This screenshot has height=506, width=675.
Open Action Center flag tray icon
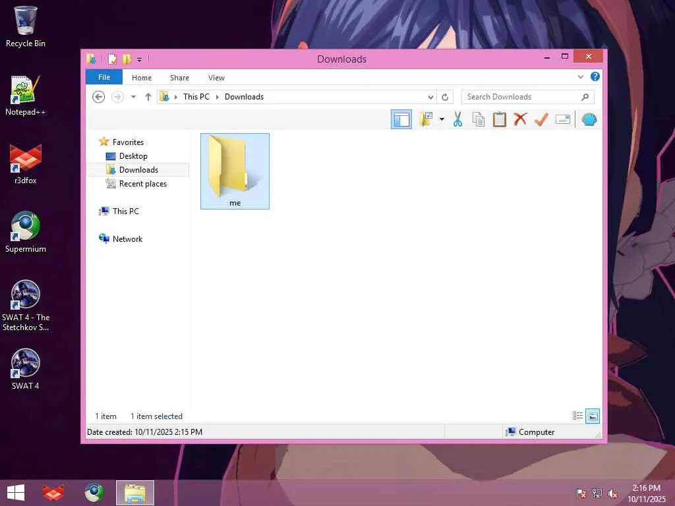581,493
